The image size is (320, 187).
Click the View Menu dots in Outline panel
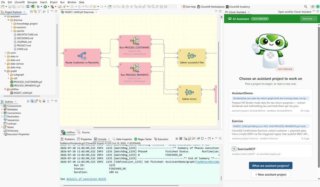(48, 101)
